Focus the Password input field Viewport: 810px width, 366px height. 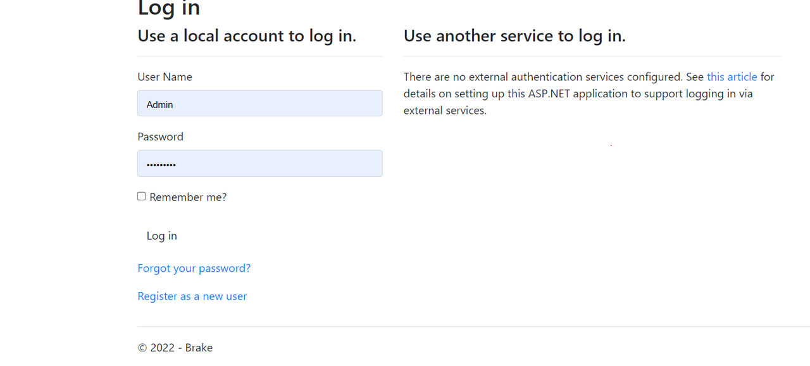tap(259, 163)
